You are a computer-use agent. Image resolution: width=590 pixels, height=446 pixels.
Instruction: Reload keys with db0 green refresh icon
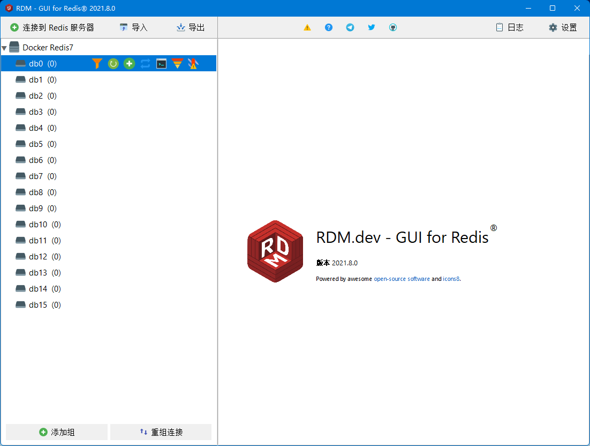pyautogui.click(x=113, y=64)
